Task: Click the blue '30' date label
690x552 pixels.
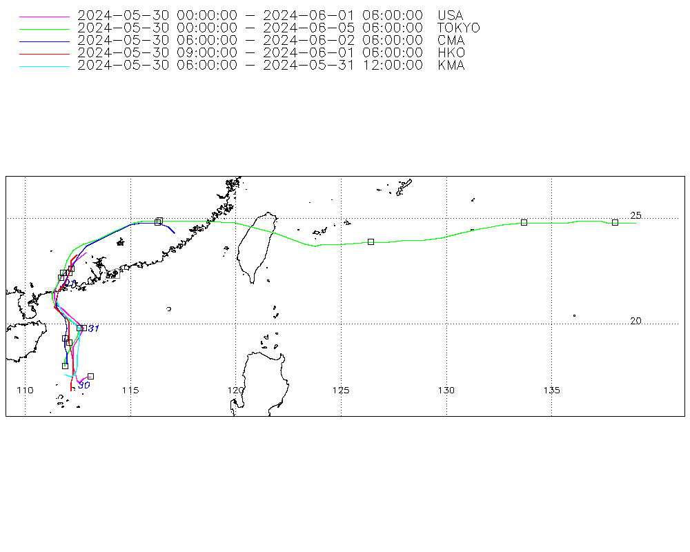Action: [x=83, y=385]
